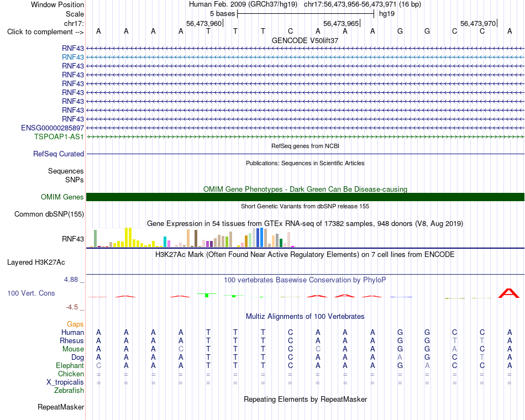The width and height of the screenshot is (525, 420).
Task: Click the dark green OMIM Genes bar
Action: pyautogui.click(x=305, y=197)
